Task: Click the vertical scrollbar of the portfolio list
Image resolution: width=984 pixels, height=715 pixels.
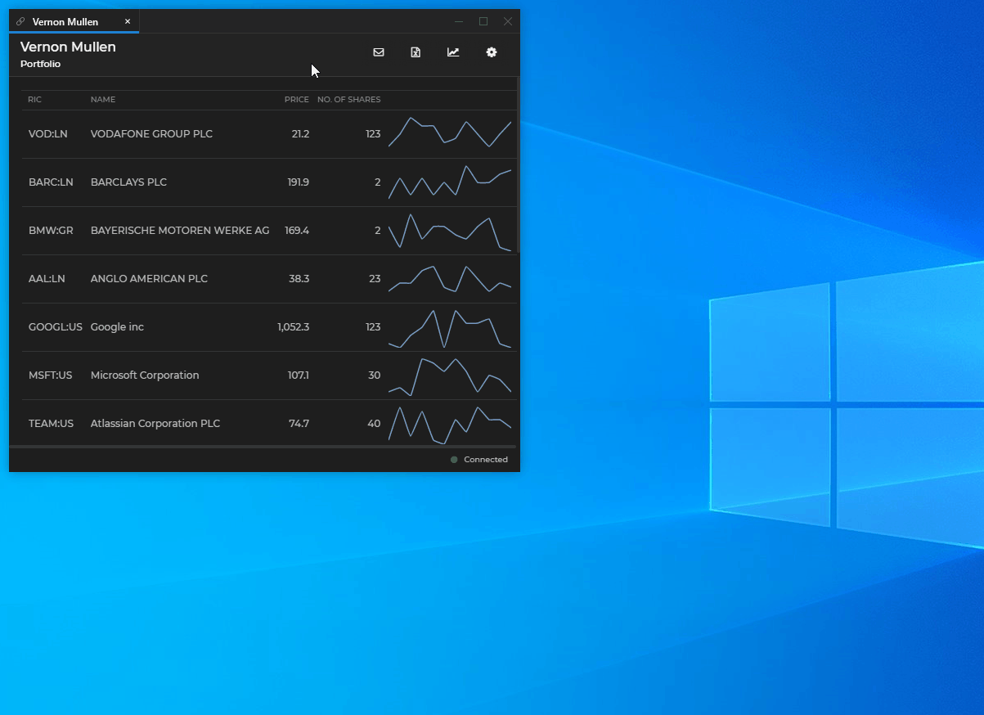Action: pyautogui.click(x=519, y=165)
